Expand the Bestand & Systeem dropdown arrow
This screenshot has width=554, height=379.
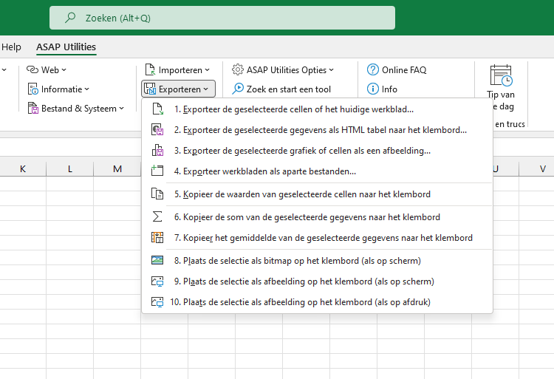pos(122,109)
